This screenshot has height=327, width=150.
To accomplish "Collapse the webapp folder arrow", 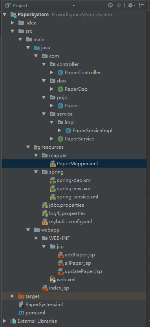I will click(28, 230).
